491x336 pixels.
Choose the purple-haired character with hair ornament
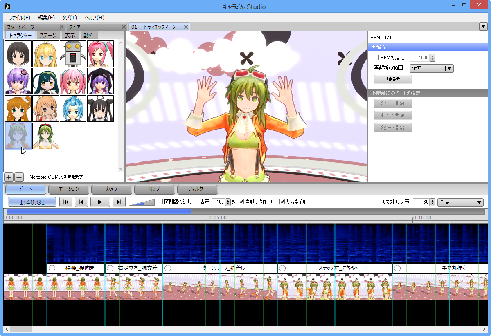18,81
